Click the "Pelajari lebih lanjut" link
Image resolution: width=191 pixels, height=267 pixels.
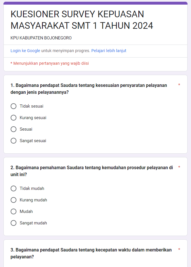click(109, 51)
